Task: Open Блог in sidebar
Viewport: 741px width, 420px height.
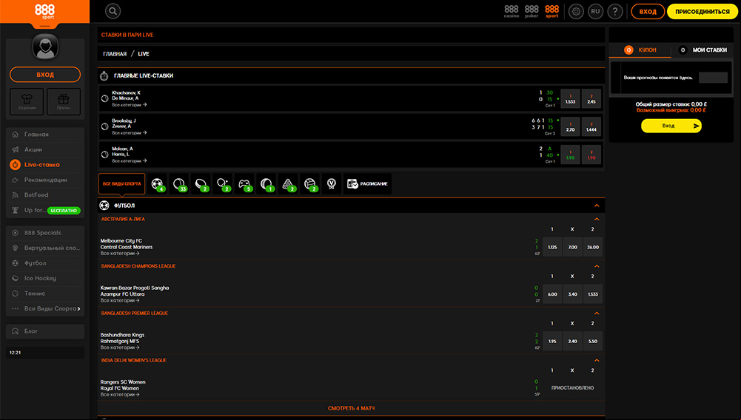Action: coord(45,331)
